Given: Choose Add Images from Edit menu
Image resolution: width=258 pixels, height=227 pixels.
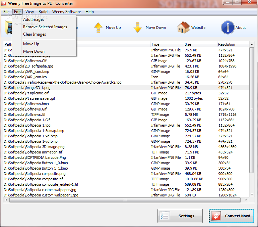Looking at the screenshot, I should tap(44, 19).
